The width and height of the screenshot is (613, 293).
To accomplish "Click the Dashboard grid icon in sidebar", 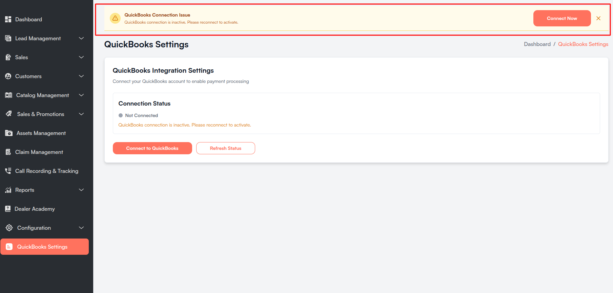I will [x=8, y=19].
